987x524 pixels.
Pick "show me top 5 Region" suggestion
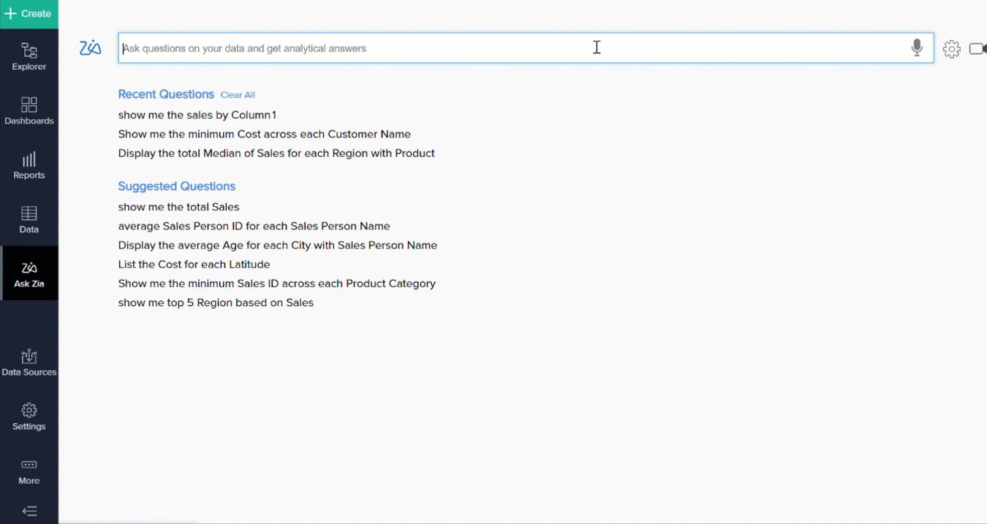coord(216,303)
